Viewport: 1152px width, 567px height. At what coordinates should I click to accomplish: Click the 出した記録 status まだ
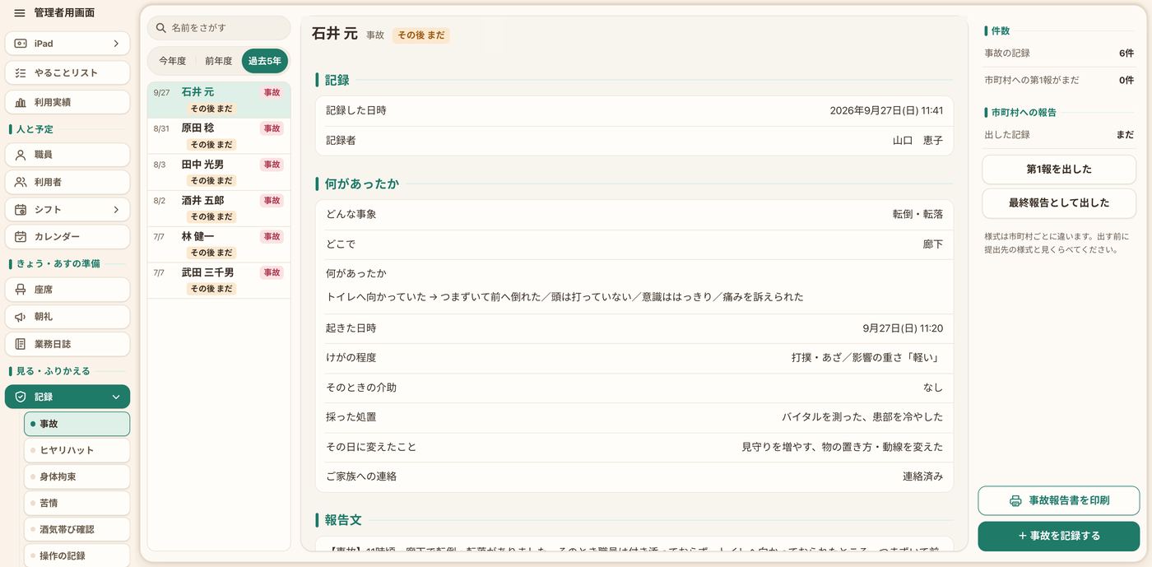(1125, 135)
